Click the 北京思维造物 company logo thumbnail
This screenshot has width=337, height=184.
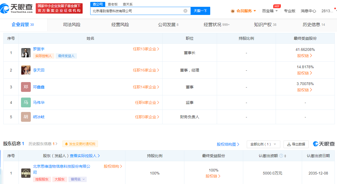point(26,173)
